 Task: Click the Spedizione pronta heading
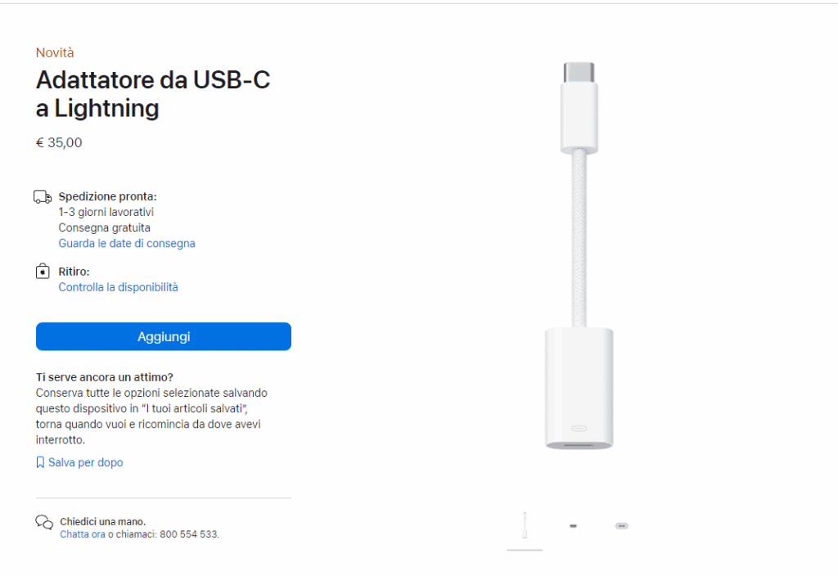(107, 196)
